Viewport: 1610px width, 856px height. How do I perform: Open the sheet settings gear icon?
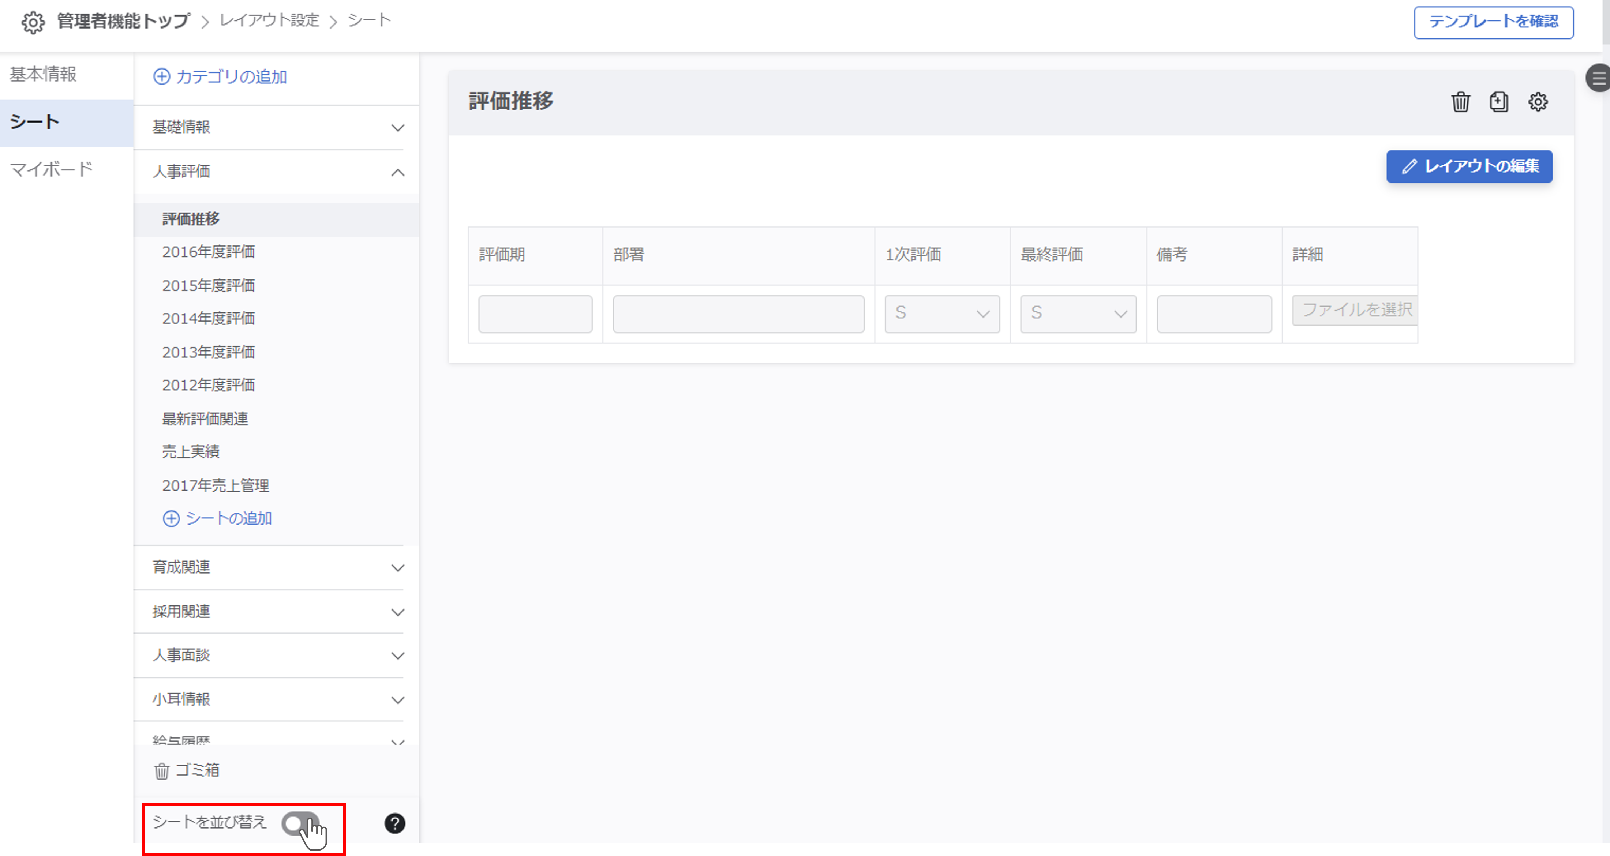[x=1538, y=102]
